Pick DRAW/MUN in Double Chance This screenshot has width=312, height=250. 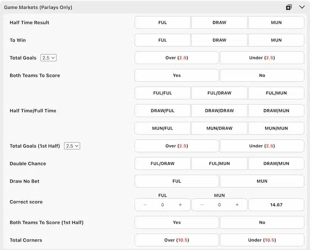(276, 164)
